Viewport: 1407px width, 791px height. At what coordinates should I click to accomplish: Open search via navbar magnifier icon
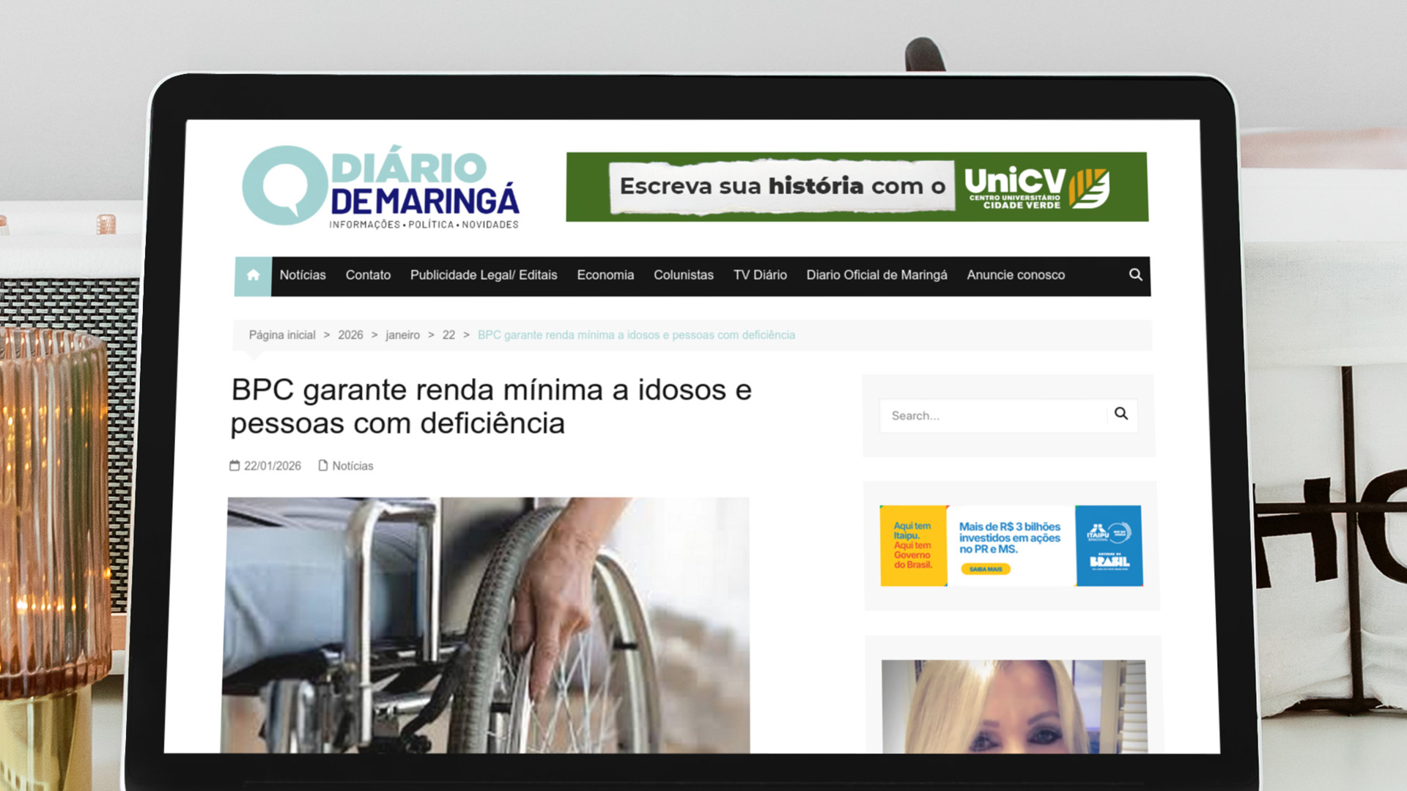[1135, 275]
